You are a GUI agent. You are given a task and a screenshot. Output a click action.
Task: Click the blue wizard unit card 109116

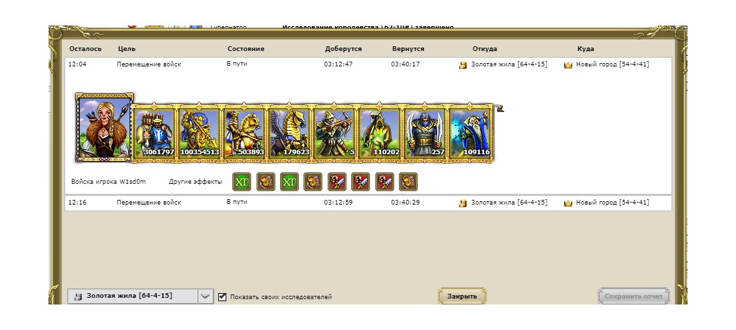[469, 133]
